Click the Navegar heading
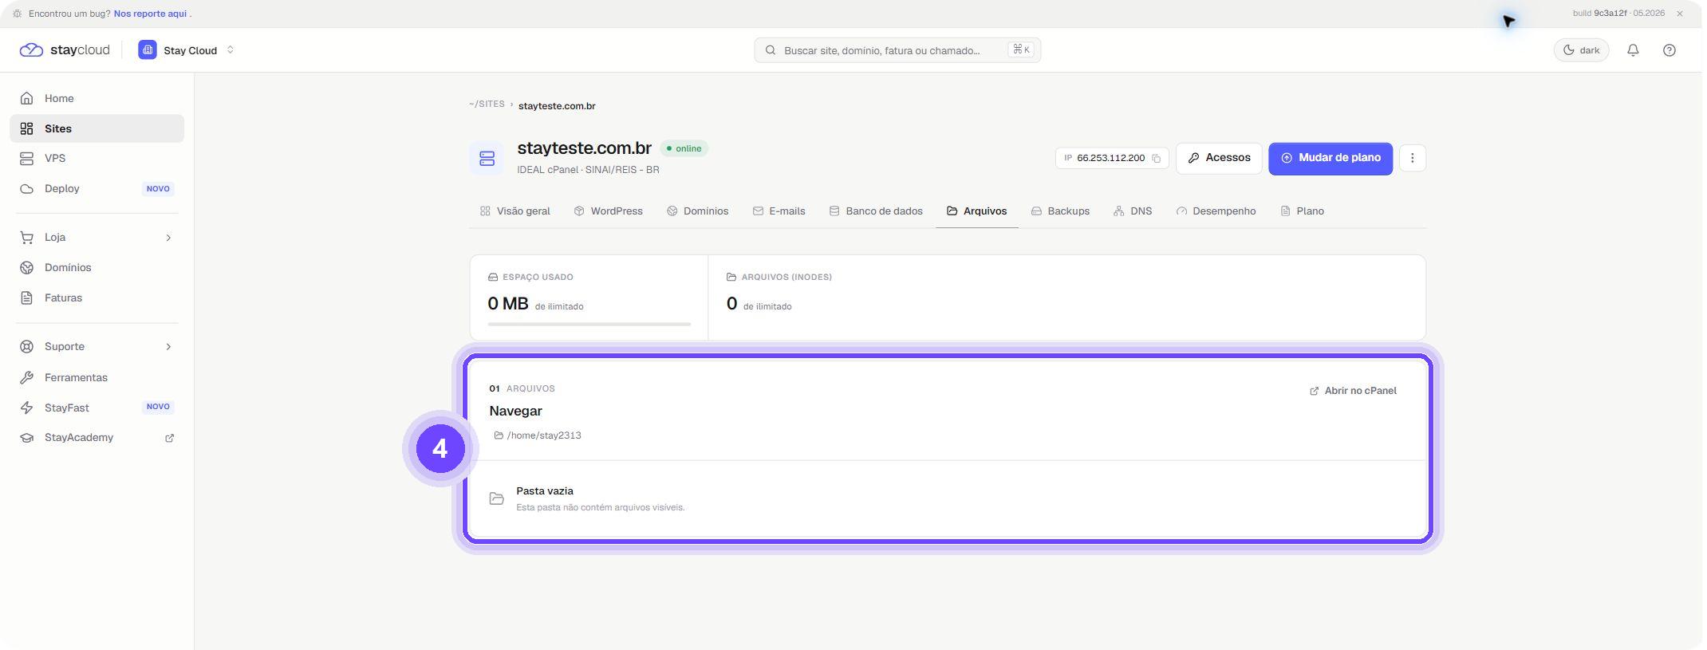The width and height of the screenshot is (1707, 650). pyautogui.click(x=515, y=412)
